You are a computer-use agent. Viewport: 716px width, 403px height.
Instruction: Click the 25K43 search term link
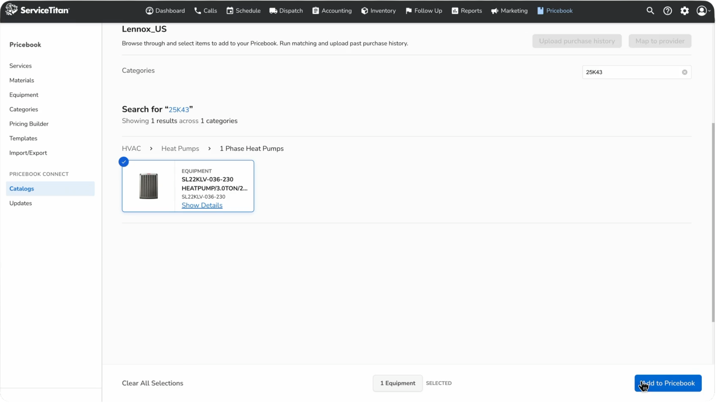pos(179,110)
